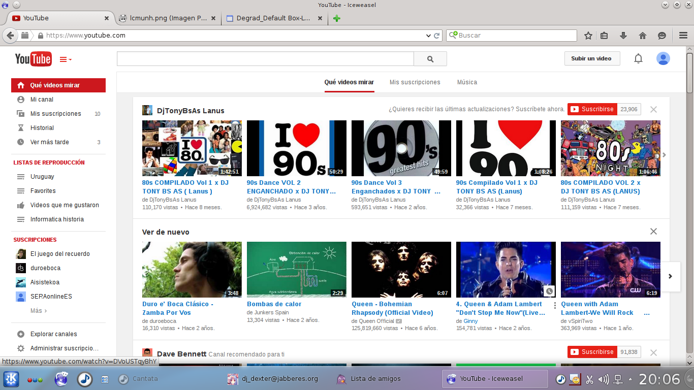Click Bombas de calor video title
694x390 pixels.
tap(274, 304)
